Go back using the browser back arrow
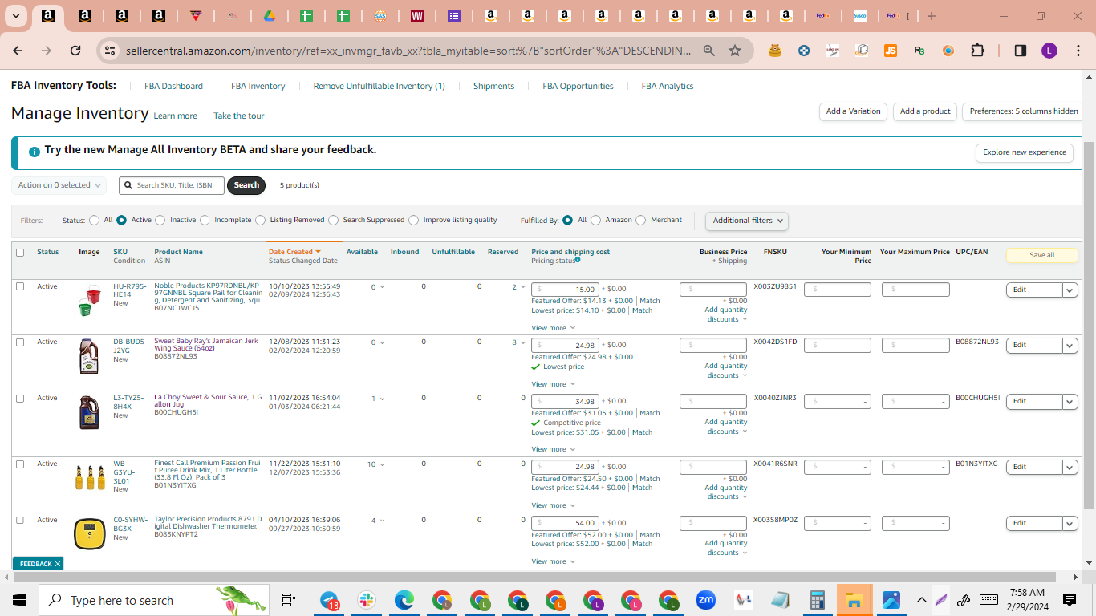1096x616 pixels. click(18, 51)
